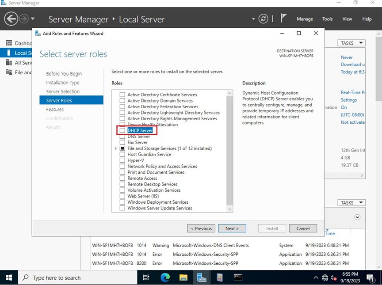Image resolution: width=382 pixels, height=285 pixels.
Task: Expand the events filter chevron button
Action: click(357, 217)
